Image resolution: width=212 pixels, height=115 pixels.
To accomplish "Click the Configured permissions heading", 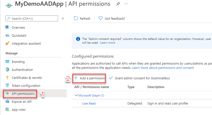I will (x=93, y=56).
